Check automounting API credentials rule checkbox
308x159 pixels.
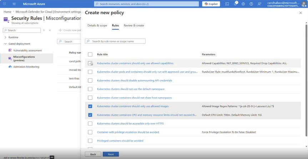(x=90, y=81)
